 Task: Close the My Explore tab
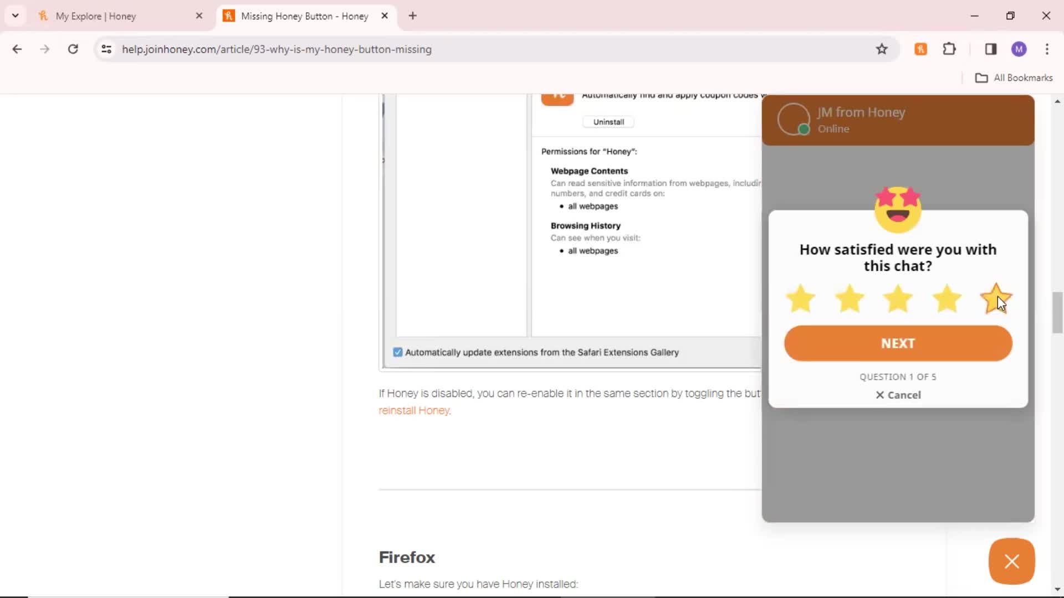(199, 16)
